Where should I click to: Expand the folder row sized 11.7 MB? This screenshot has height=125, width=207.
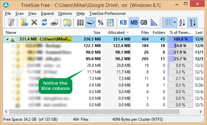13,72
